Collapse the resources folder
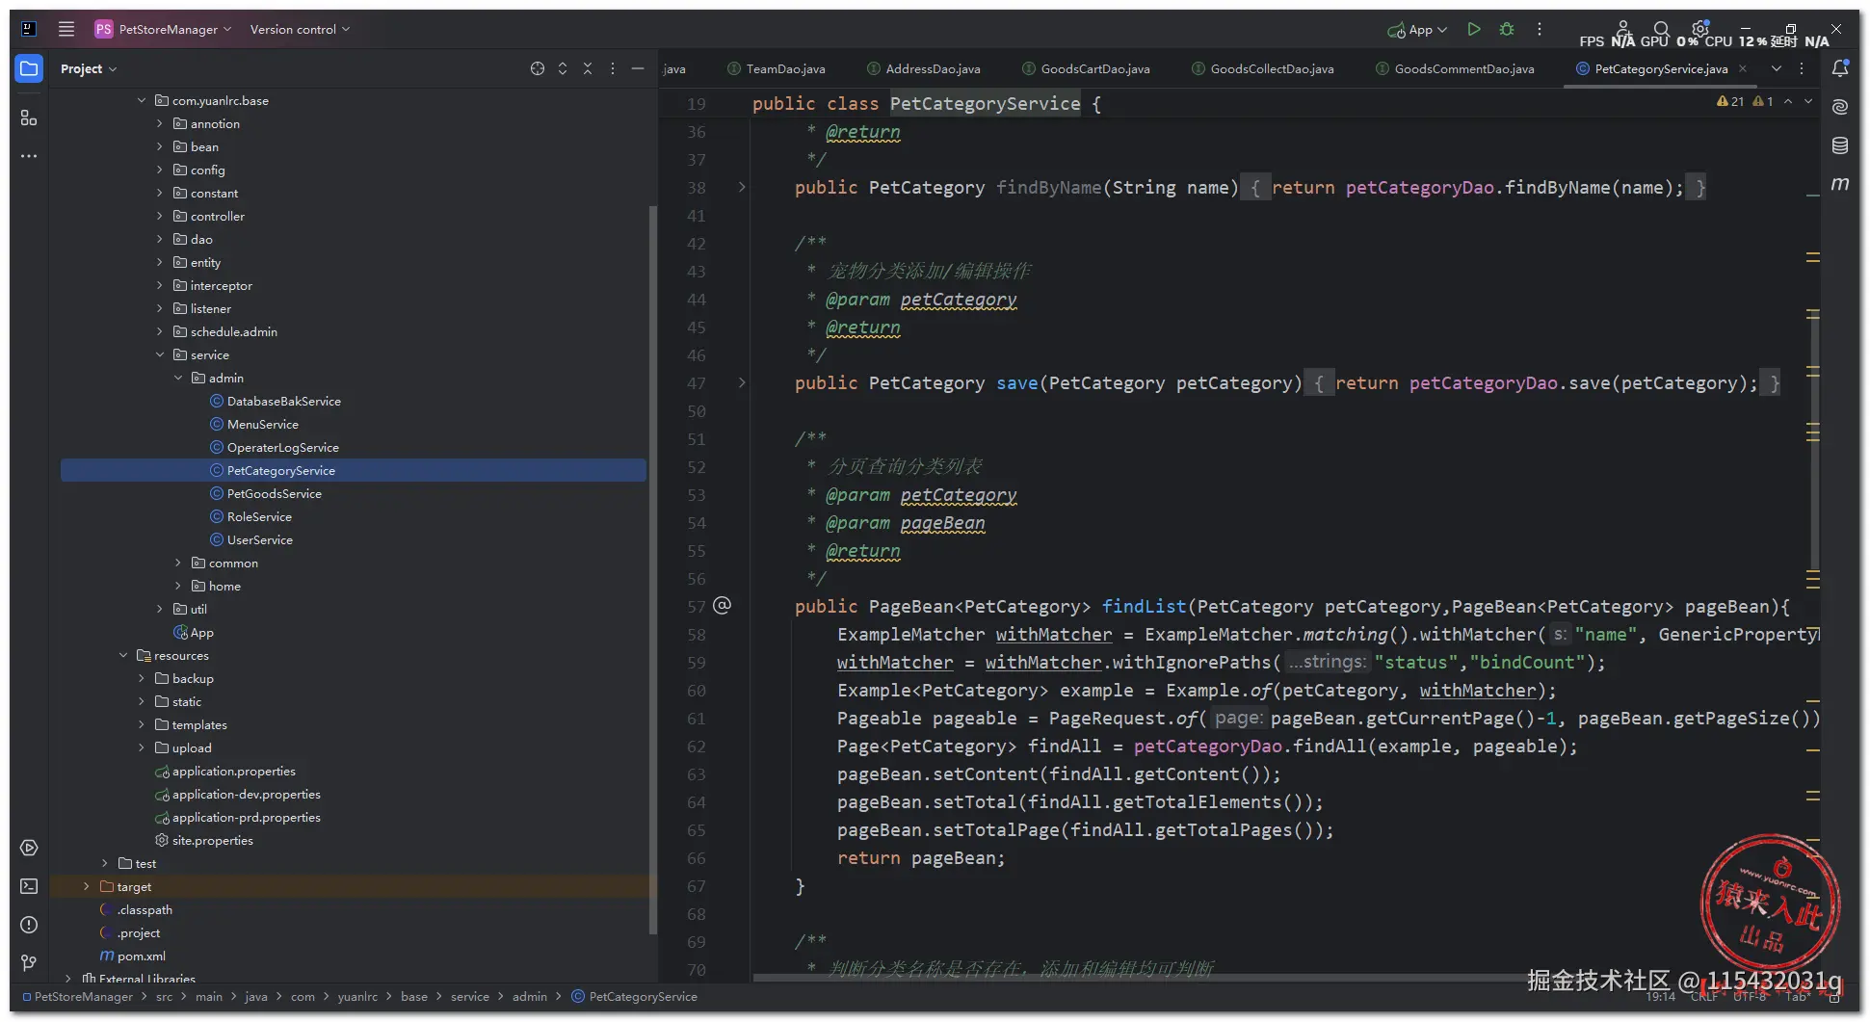 123,655
